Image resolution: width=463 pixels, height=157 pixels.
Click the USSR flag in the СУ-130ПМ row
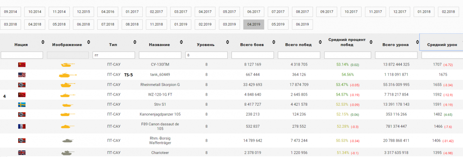pyautogui.click(x=22, y=64)
